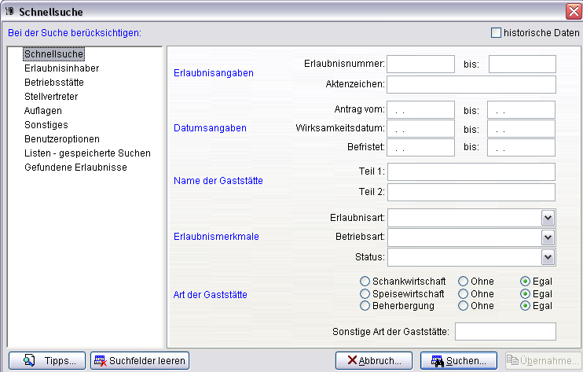This screenshot has width=583, height=372.
Task: Open the Erlaubnisart dropdown
Action: 548,218
